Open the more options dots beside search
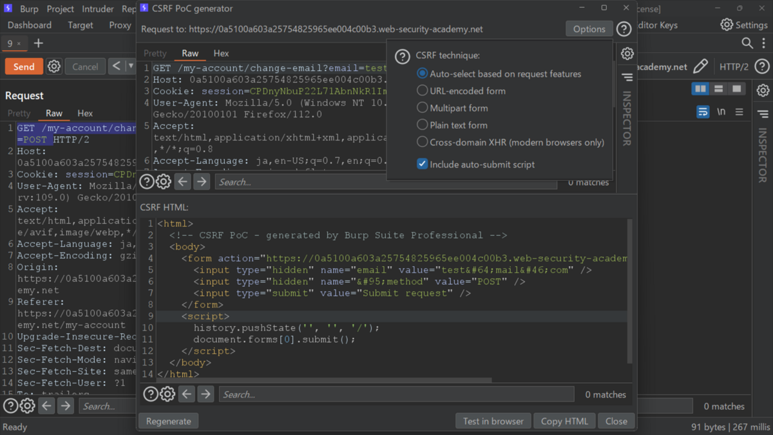 click(x=763, y=43)
